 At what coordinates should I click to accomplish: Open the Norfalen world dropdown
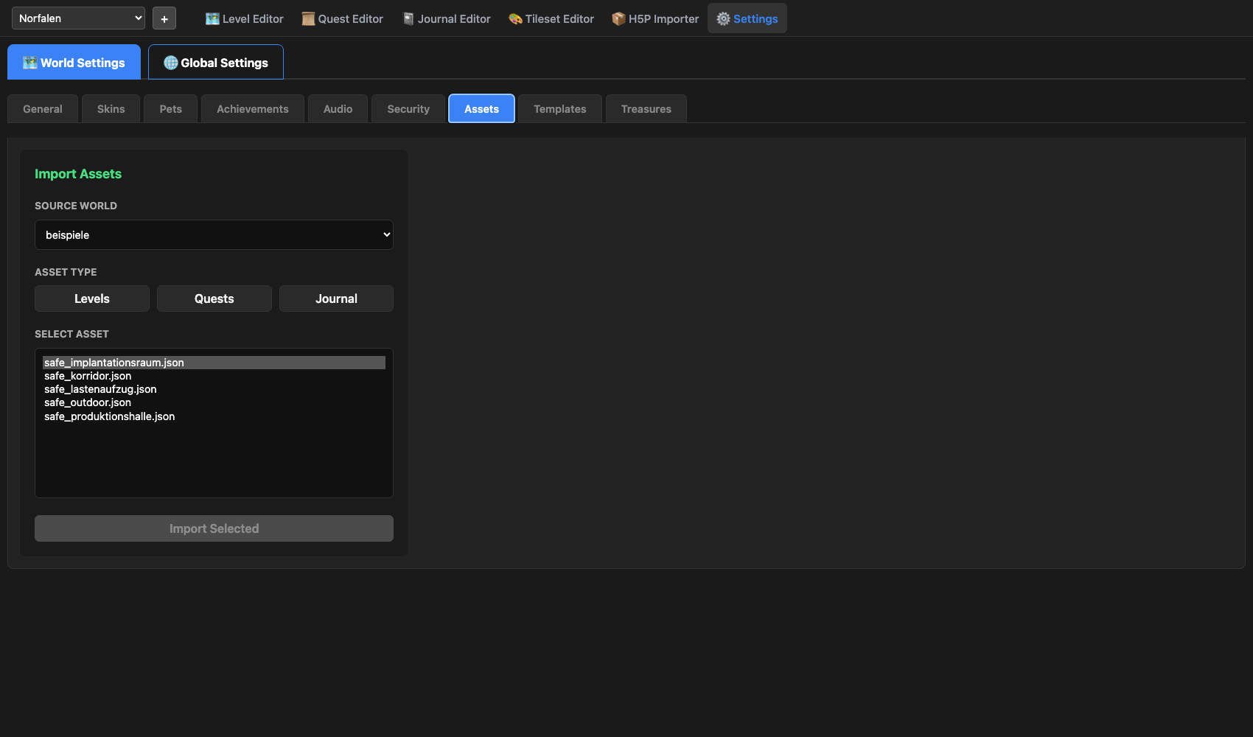pyautogui.click(x=78, y=18)
